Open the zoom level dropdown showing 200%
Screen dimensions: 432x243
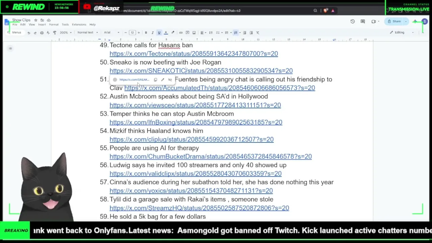66,33
